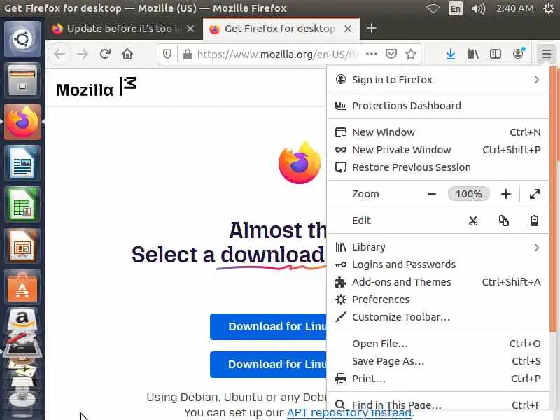Zoom in with the plus button
The image size is (560, 420).
point(505,194)
